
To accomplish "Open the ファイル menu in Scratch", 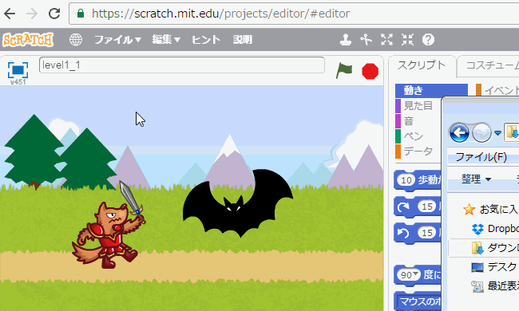I will (x=118, y=40).
